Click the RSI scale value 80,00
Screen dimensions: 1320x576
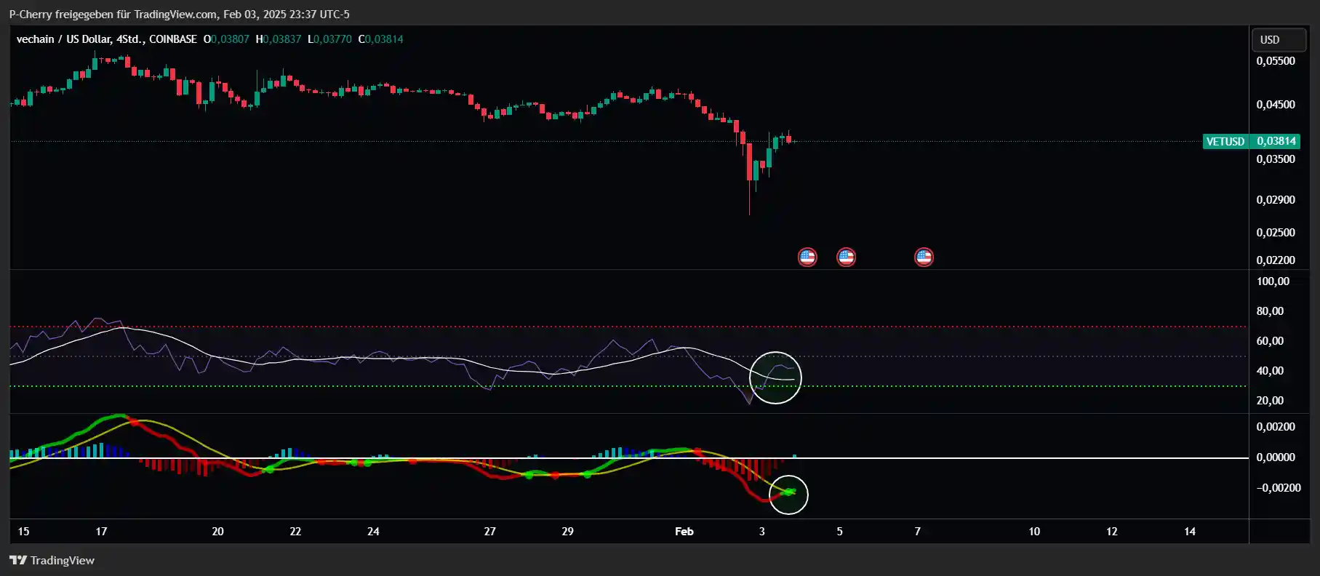pyautogui.click(x=1270, y=311)
